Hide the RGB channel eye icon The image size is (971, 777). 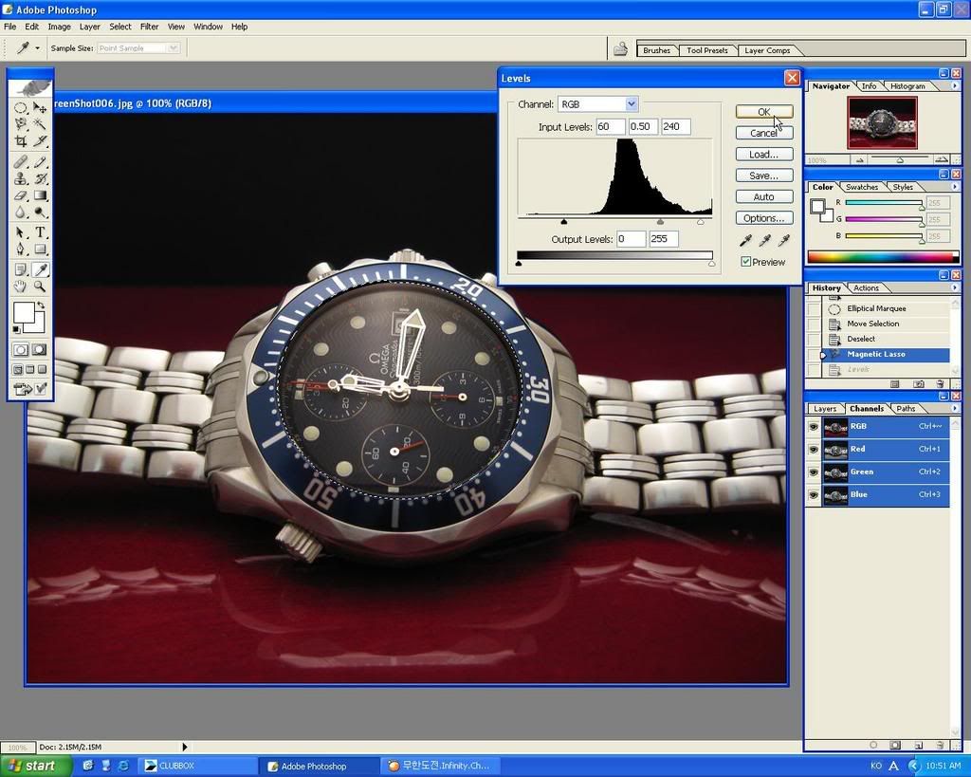click(x=813, y=426)
